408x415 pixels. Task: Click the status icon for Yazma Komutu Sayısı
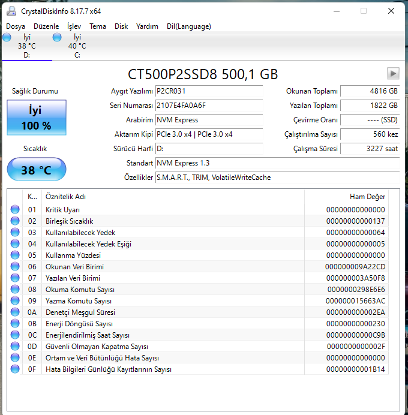(15, 300)
